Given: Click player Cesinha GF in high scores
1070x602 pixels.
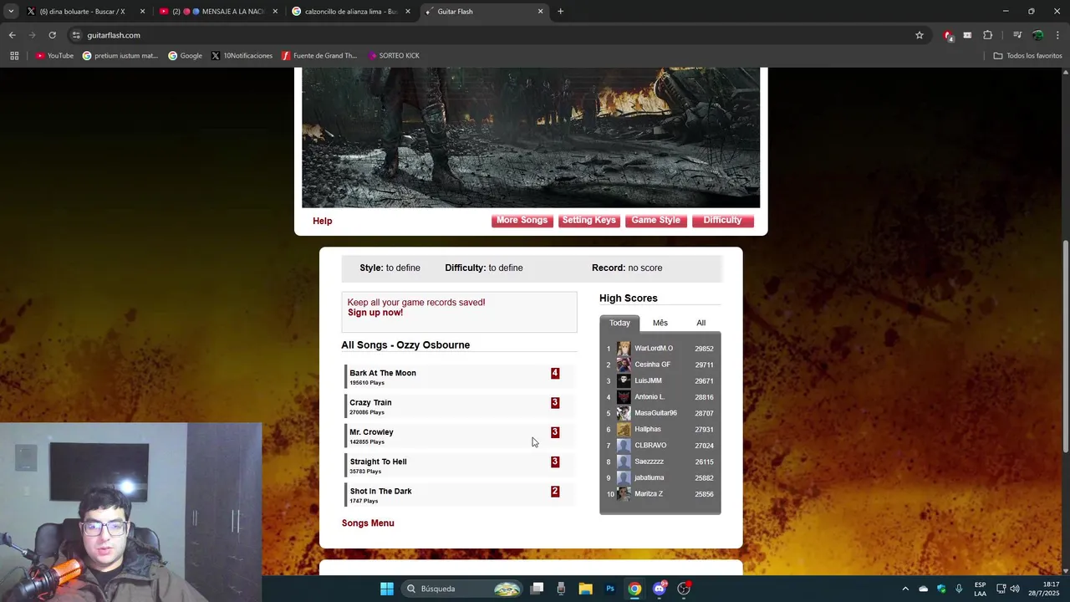Looking at the screenshot, I should tap(652, 365).
